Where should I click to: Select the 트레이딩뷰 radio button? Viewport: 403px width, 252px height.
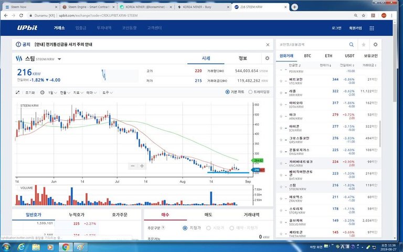[250, 92]
